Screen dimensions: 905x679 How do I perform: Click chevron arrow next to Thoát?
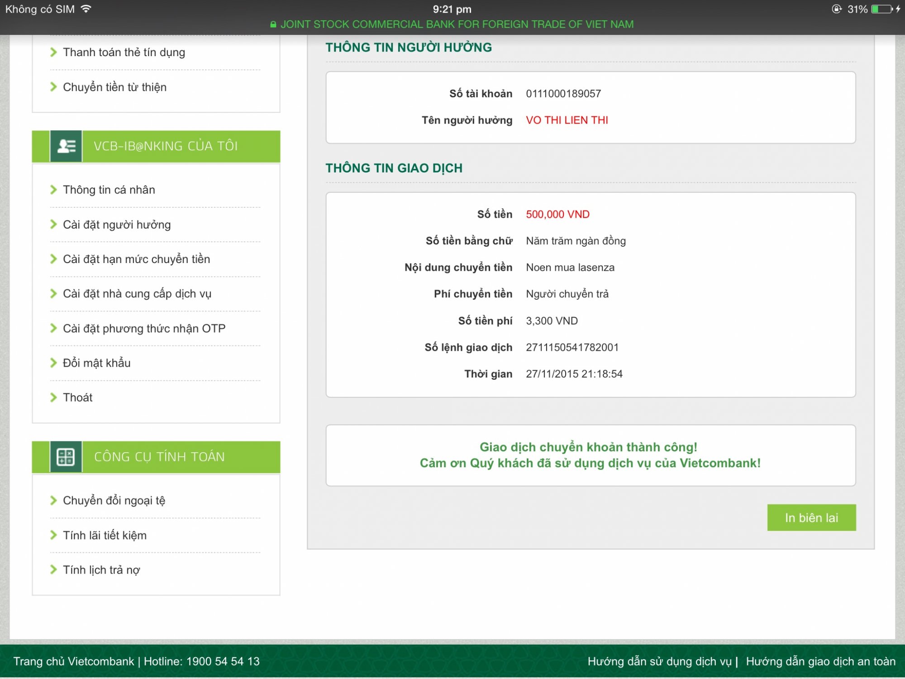(x=53, y=397)
